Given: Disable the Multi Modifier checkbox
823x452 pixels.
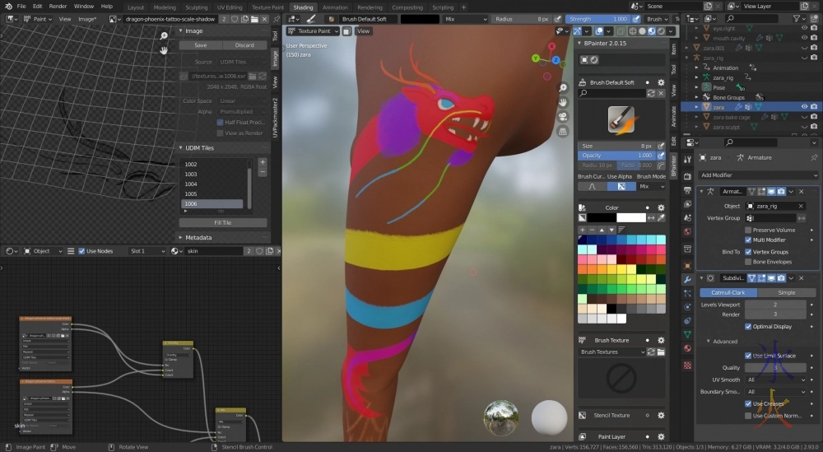Looking at the screenshot, I should [748, 240].
